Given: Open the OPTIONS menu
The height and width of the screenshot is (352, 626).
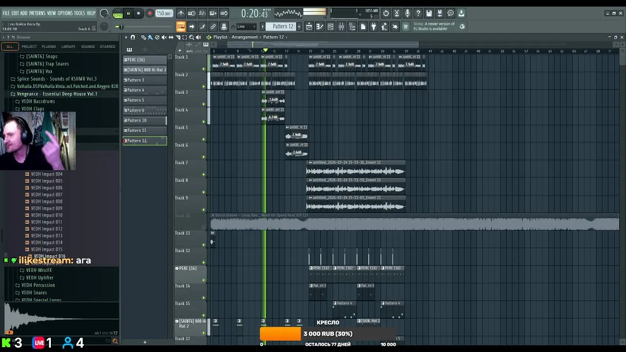Looking at the screenshot, I should pyautogui.click(x=65, y=13).
